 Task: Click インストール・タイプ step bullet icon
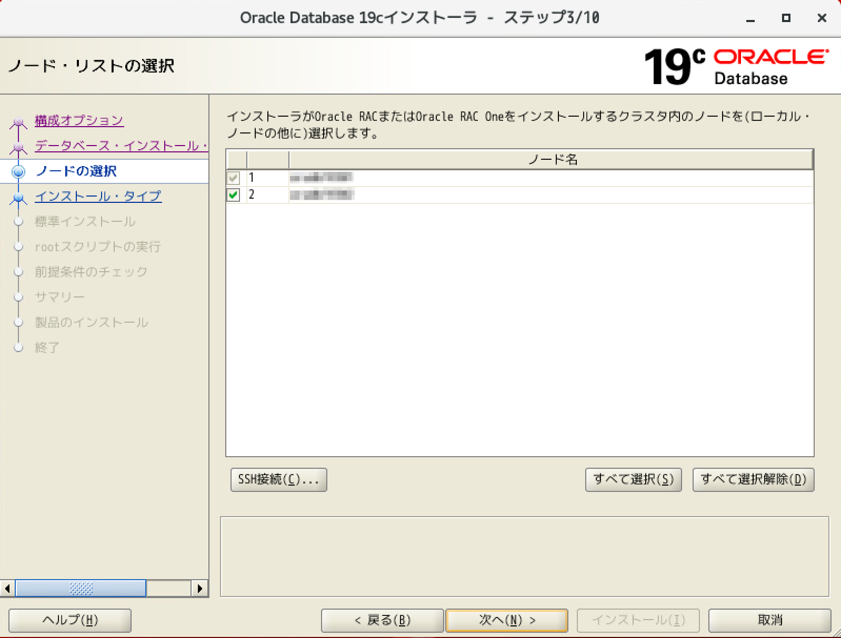pyautogui.click(x=19, y=198)
